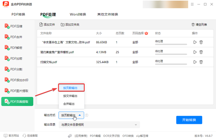Click the 4.13MB size cell
Screen dimensions: 216x140
(x=101, y=52)
